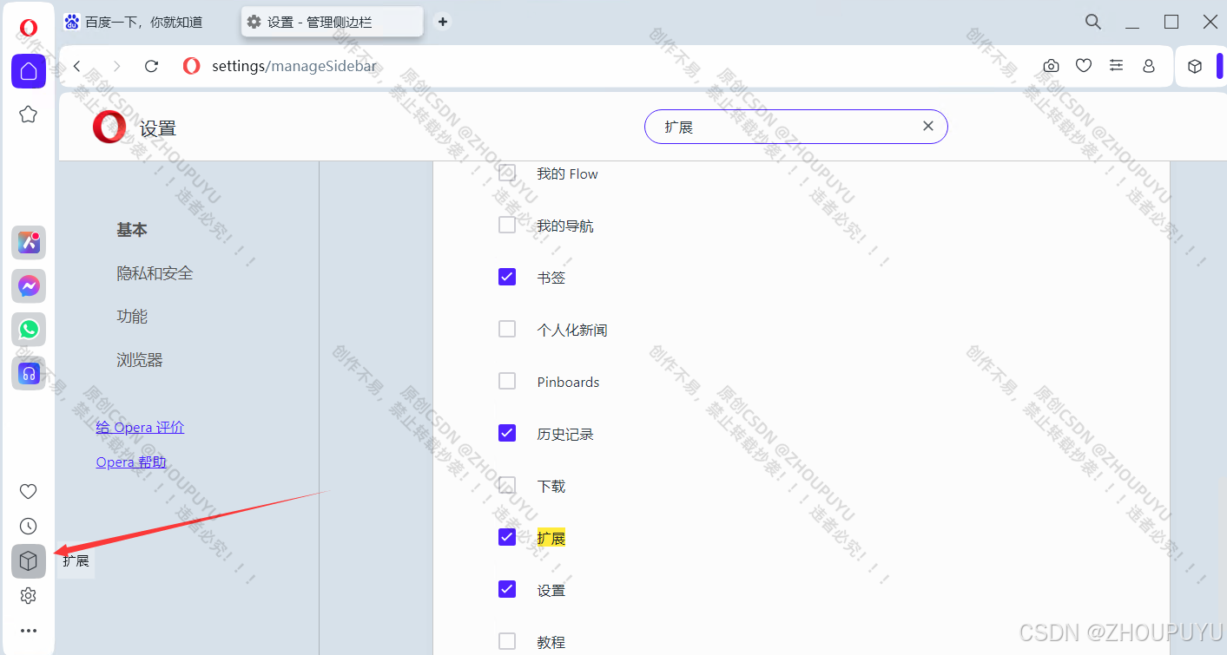Open the 给 Opera 评价 link
This screenshot has height=655, width=1227.
140,427
